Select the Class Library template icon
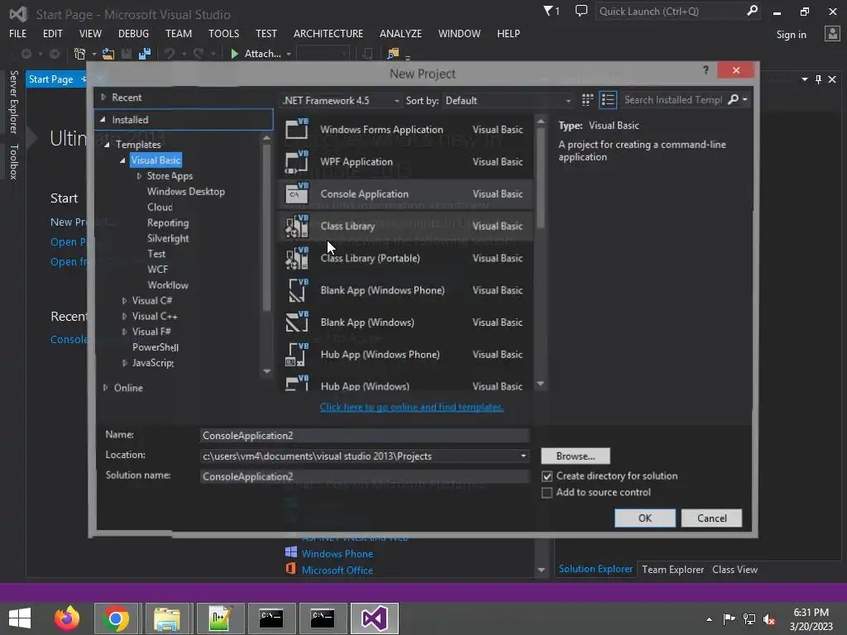Screen dimensions: 847x635 coord(297,226)
